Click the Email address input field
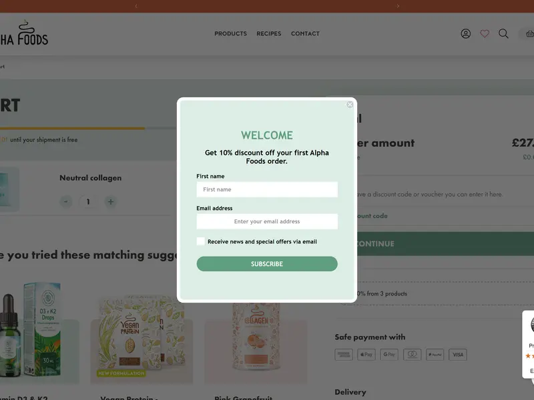This screenshot has width=534, height=400. click(x=267, y=221)
